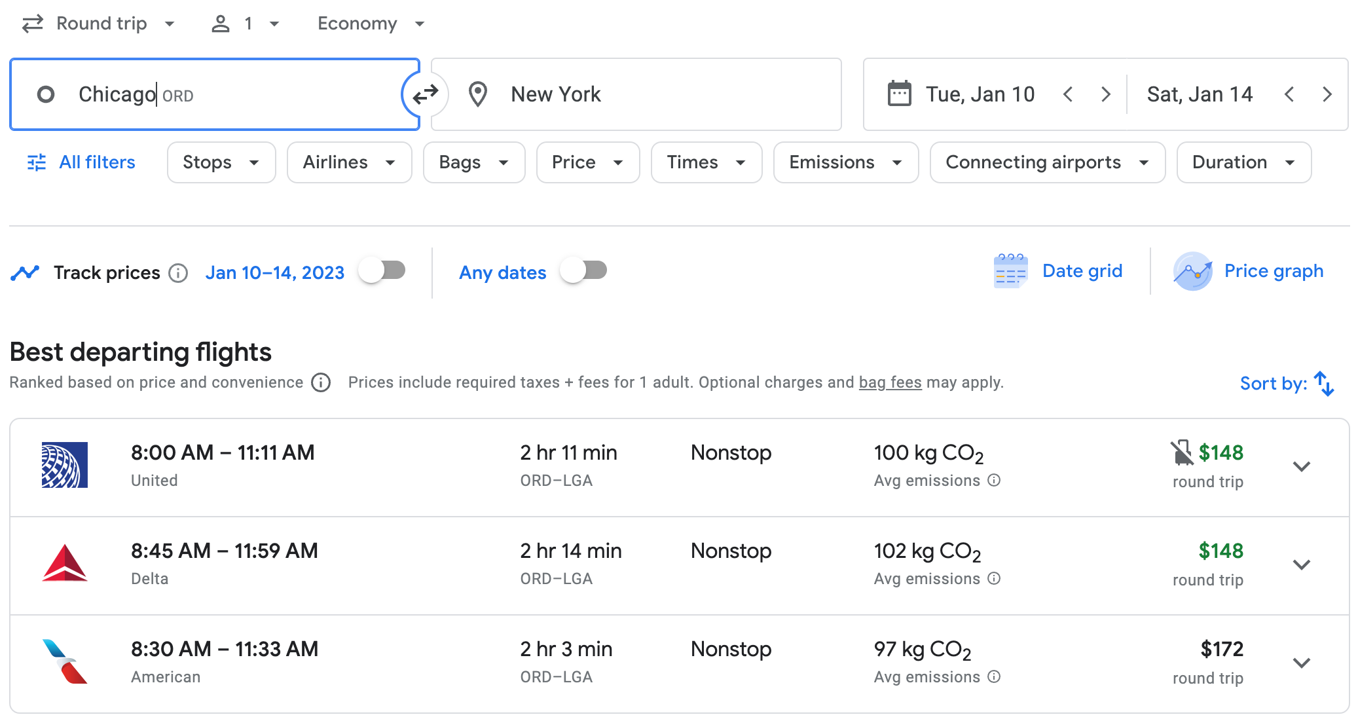Advance departure date with next arrow

pos(1106,94)
